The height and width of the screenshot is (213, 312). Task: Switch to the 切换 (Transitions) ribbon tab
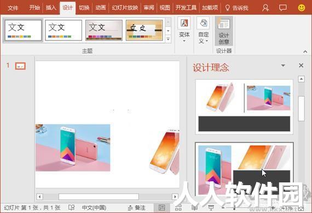click(x=84, y=8)
